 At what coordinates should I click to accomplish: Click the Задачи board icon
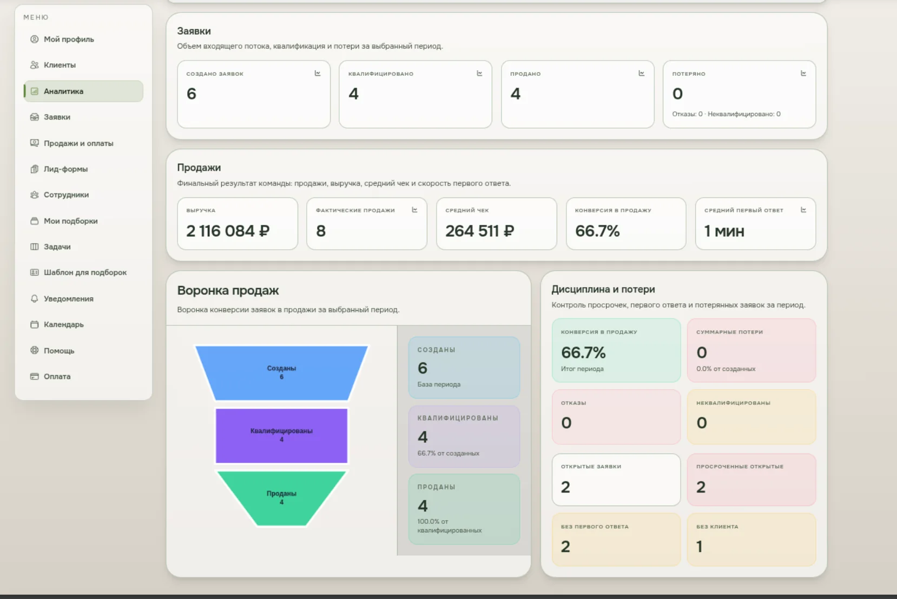click(35, 247)
